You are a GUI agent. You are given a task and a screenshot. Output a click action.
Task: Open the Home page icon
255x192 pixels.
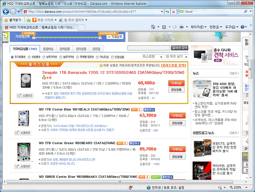click(x=153, y=27)
